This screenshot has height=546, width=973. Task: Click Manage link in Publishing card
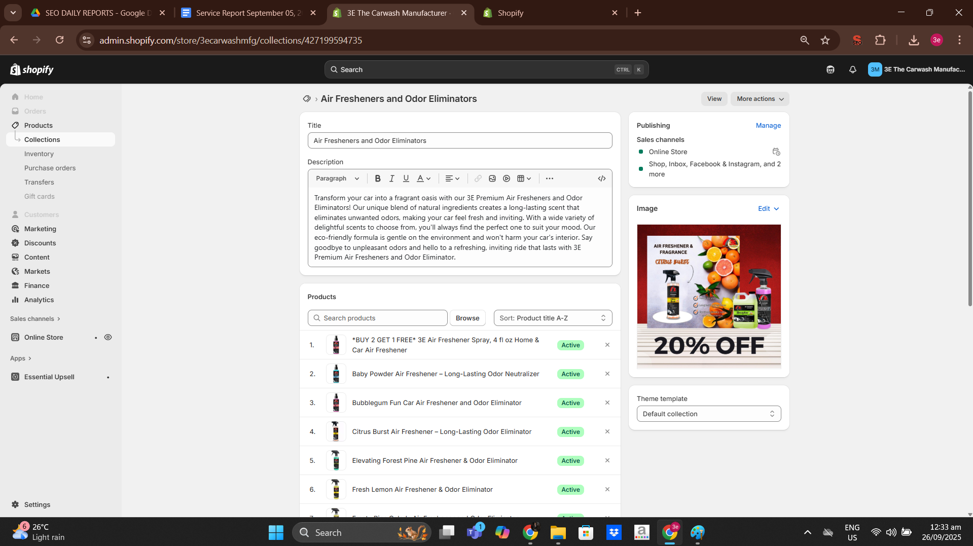[768, 125]
